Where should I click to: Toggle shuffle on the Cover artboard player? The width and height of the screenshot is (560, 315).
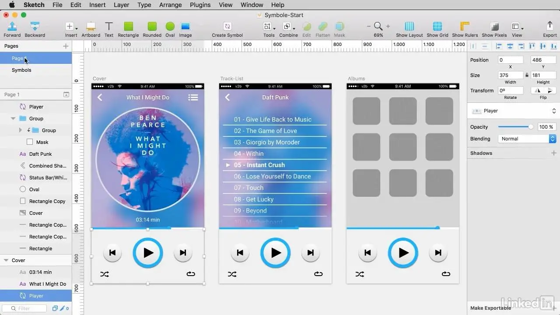[105, 274]
